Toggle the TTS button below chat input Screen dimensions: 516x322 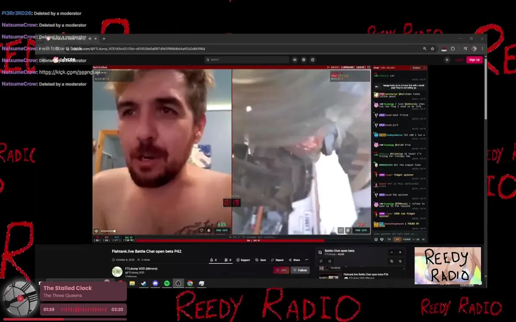pos(389,239)
